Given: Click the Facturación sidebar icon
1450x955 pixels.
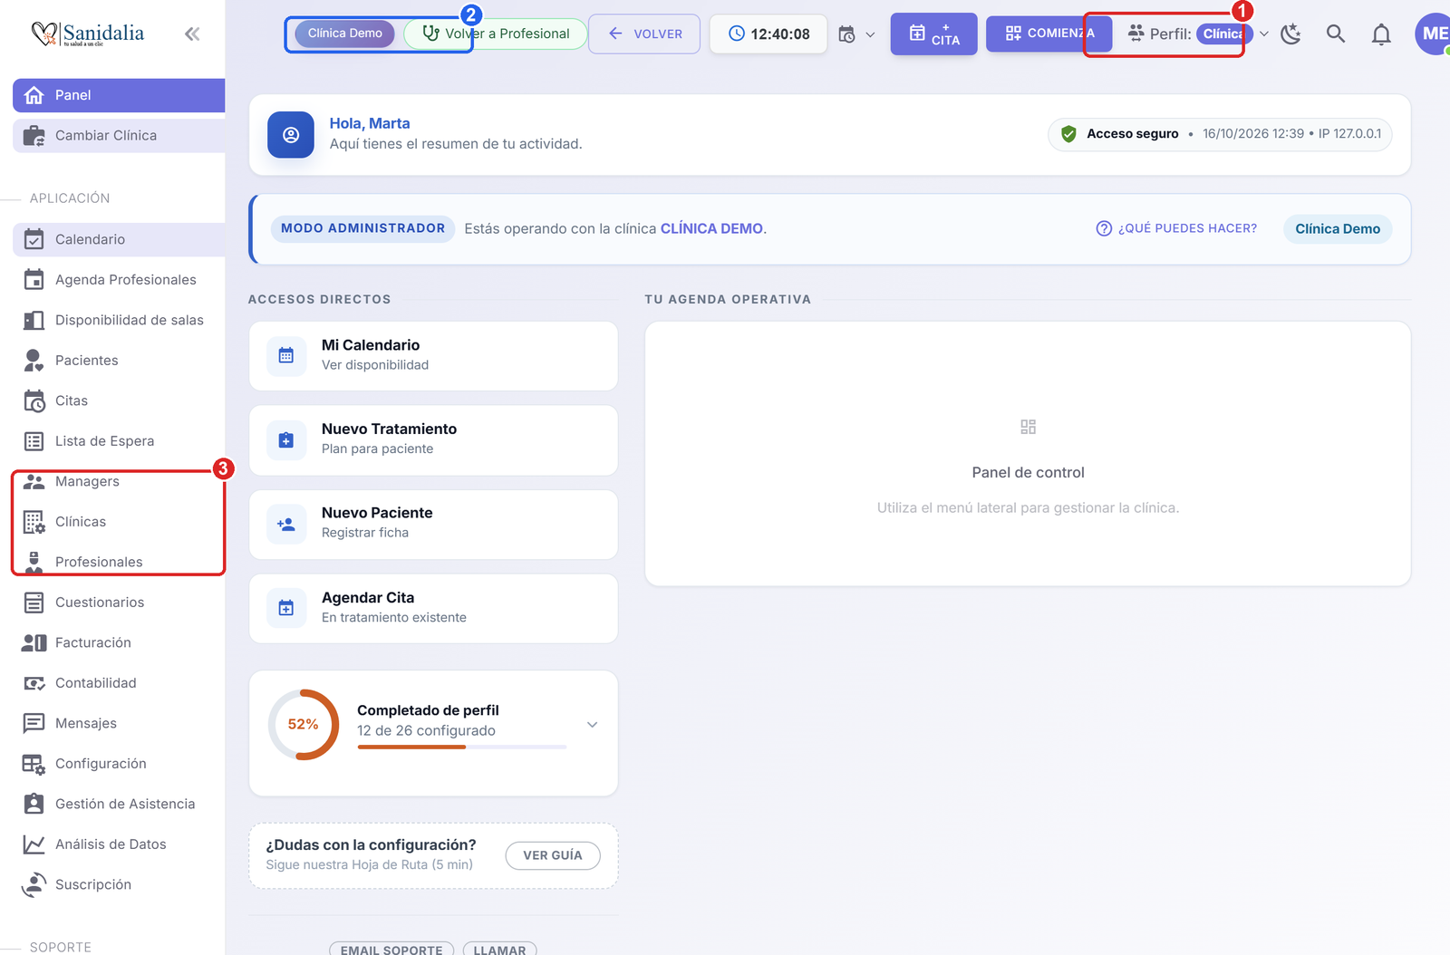Looking at the screenshot, I should coord(34,642).
